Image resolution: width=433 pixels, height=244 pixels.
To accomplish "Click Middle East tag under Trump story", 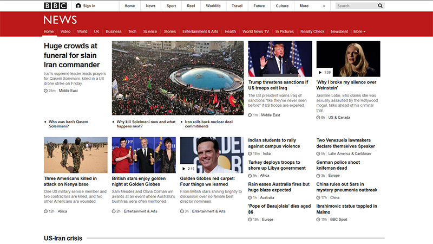I will point(270,115).
